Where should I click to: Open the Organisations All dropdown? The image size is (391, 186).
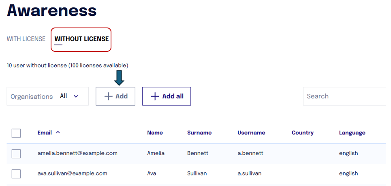48,96
